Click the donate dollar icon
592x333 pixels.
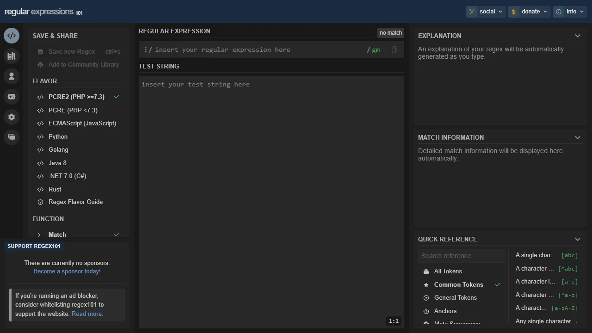coord(514,11)
